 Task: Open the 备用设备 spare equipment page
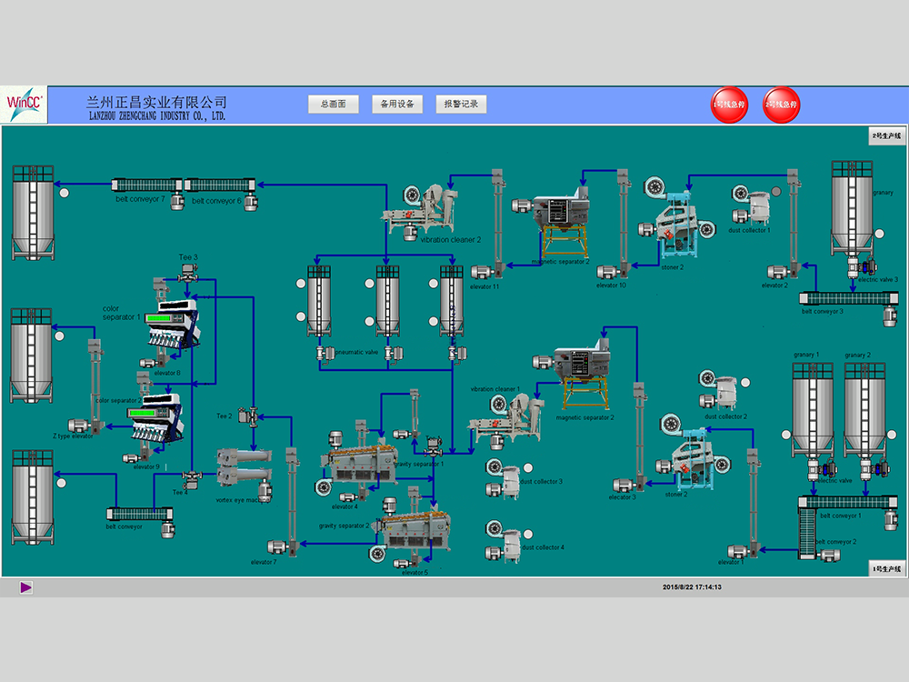tap(397, 105)
